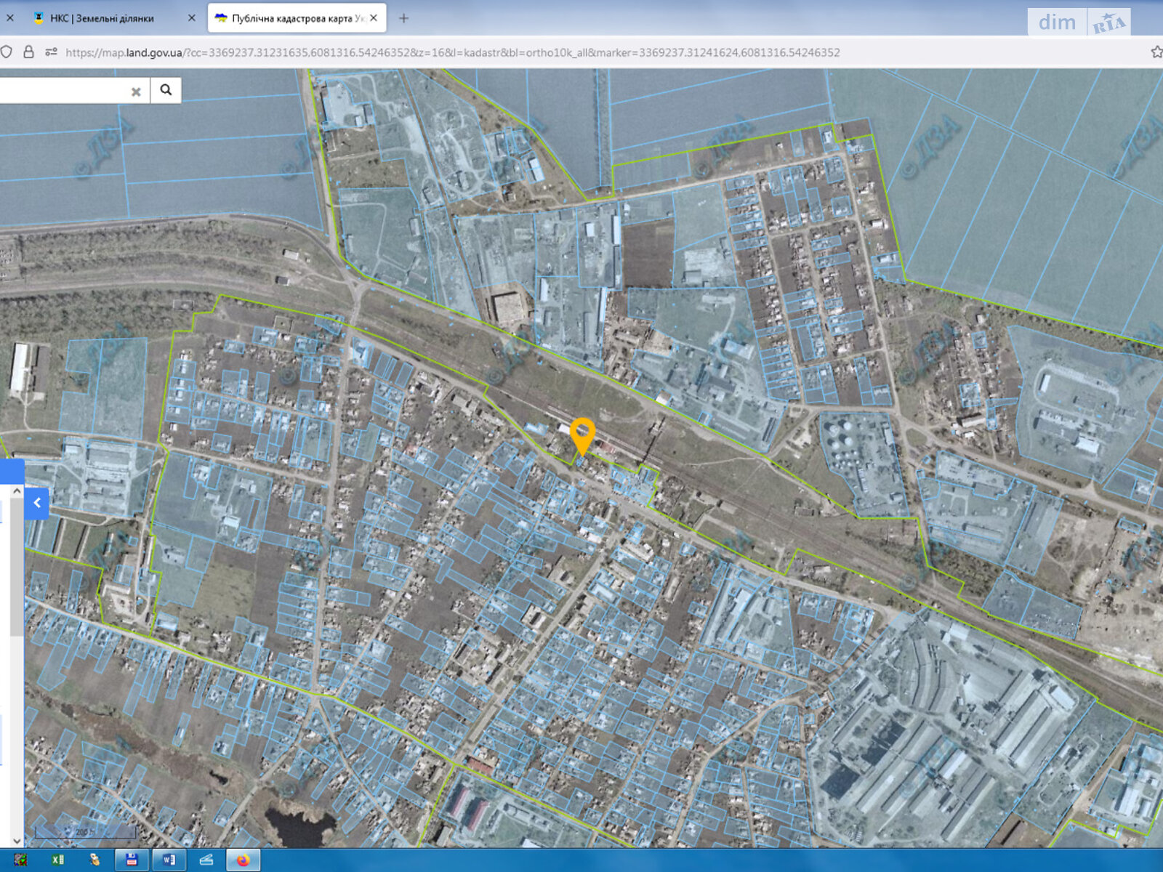The image size is (1163, 872).
Task: Switch to Firefox in the taskbar
Action: click(243, 860)
